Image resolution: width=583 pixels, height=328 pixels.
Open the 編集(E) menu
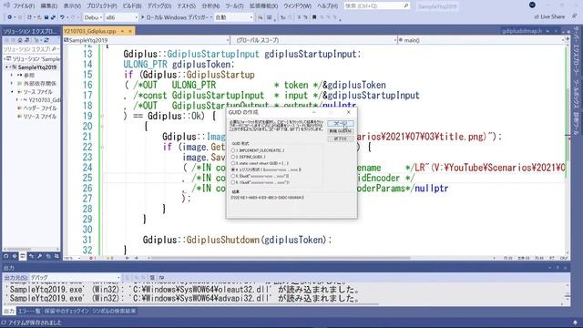[x=48, y=6]
